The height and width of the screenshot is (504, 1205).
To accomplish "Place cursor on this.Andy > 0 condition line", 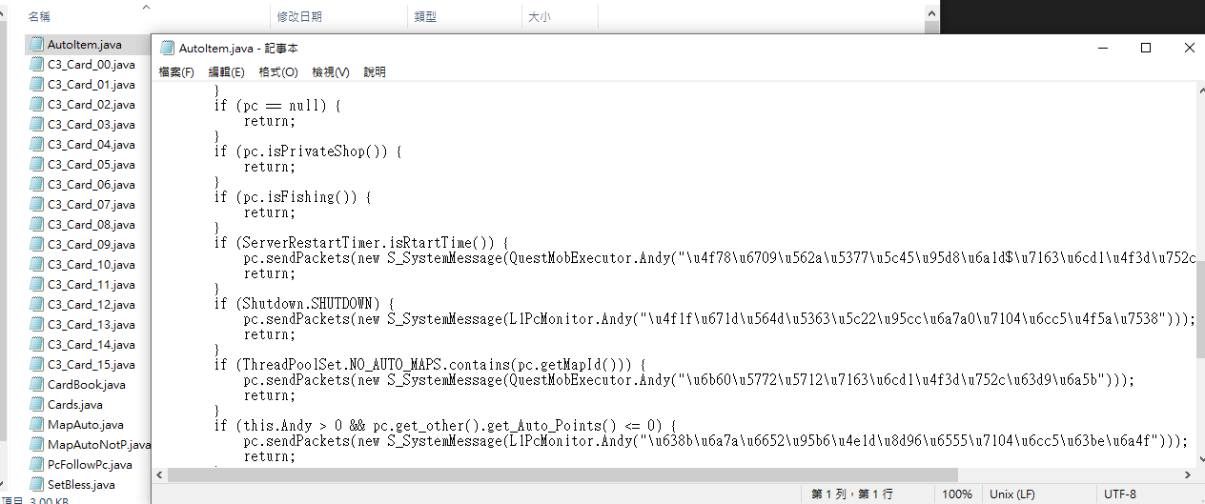I will coord(445,426).
